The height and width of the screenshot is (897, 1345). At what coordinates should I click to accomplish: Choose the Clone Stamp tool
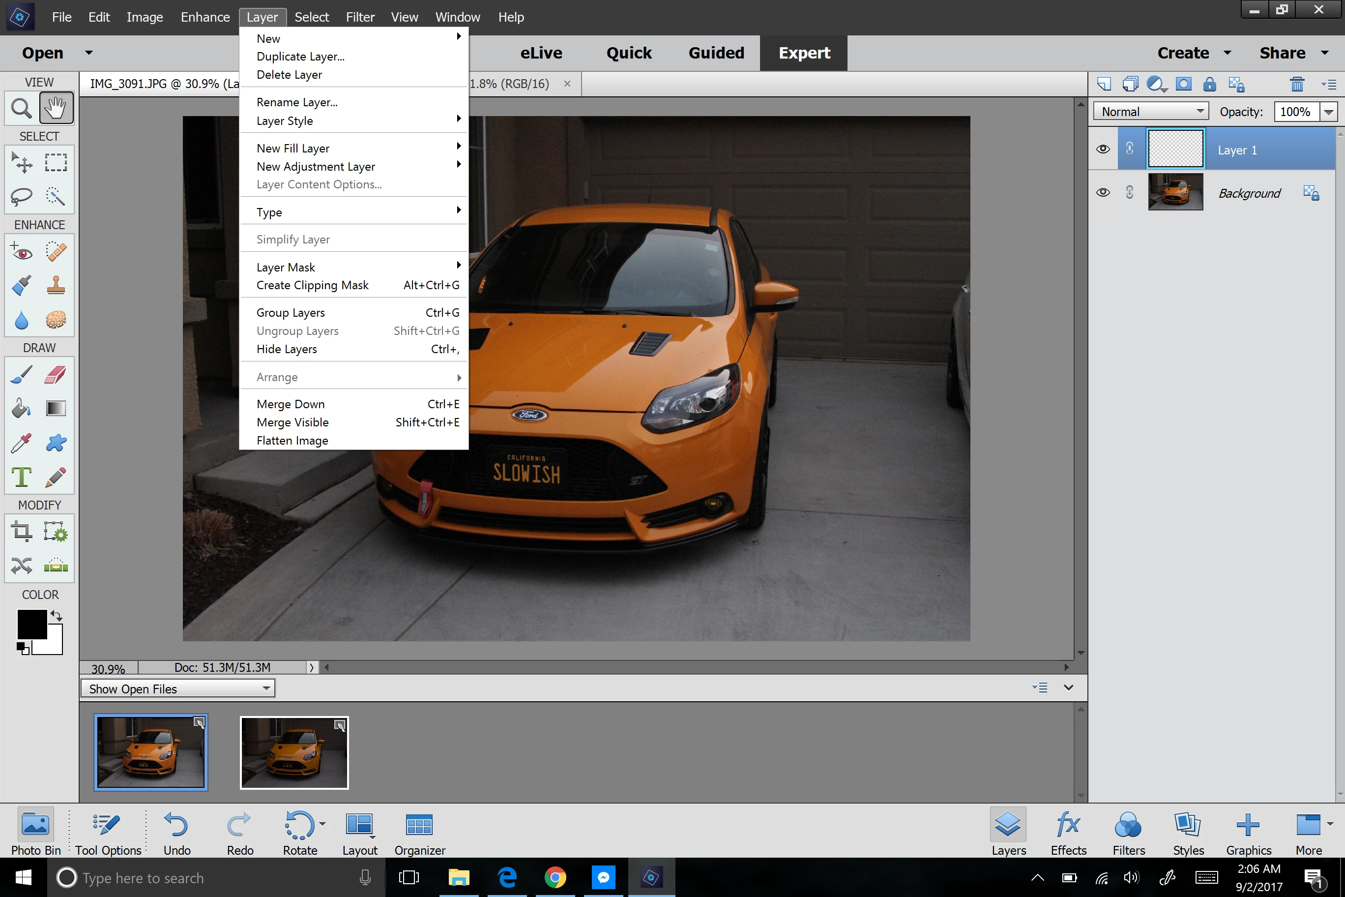click(56, 285)
